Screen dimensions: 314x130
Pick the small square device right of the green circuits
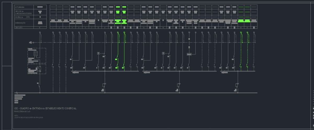point(163,53)
